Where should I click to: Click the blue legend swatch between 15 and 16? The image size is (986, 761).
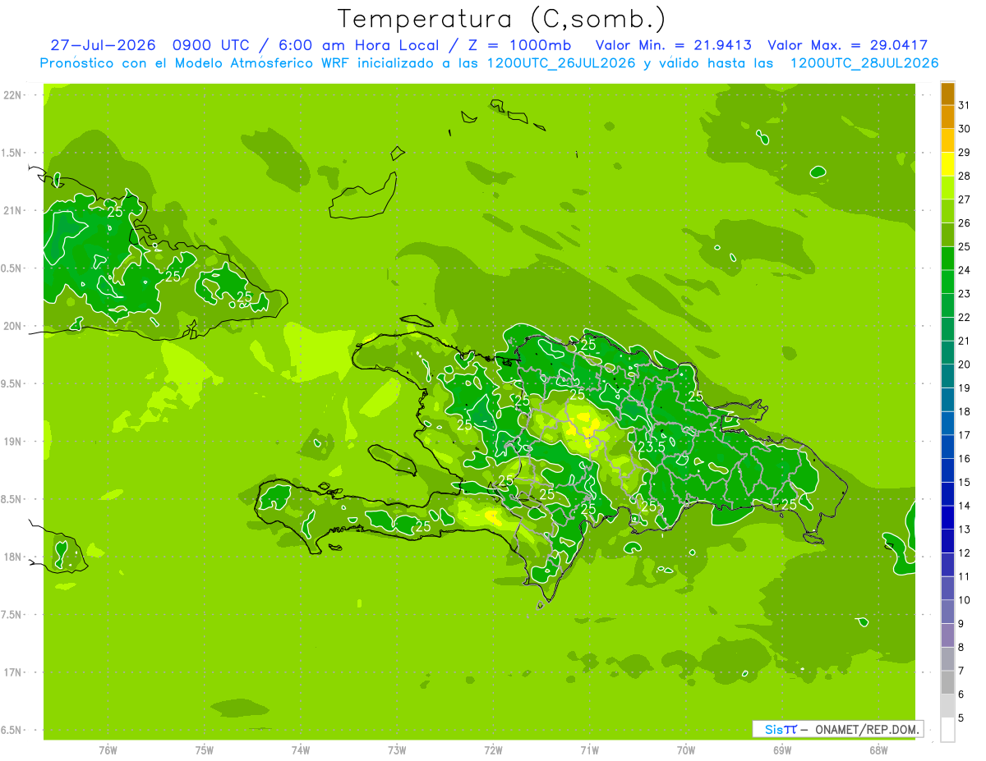947,470
